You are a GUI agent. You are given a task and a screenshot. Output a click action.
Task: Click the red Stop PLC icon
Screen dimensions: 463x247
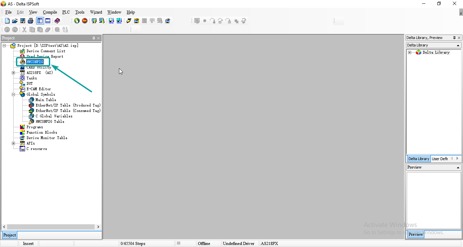(85, 21)
